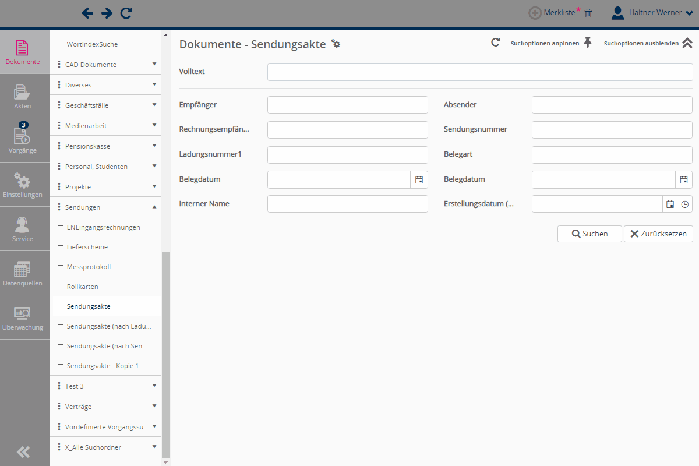Click the back navigation arrow
699x466 pixels.
pos(87,13)
